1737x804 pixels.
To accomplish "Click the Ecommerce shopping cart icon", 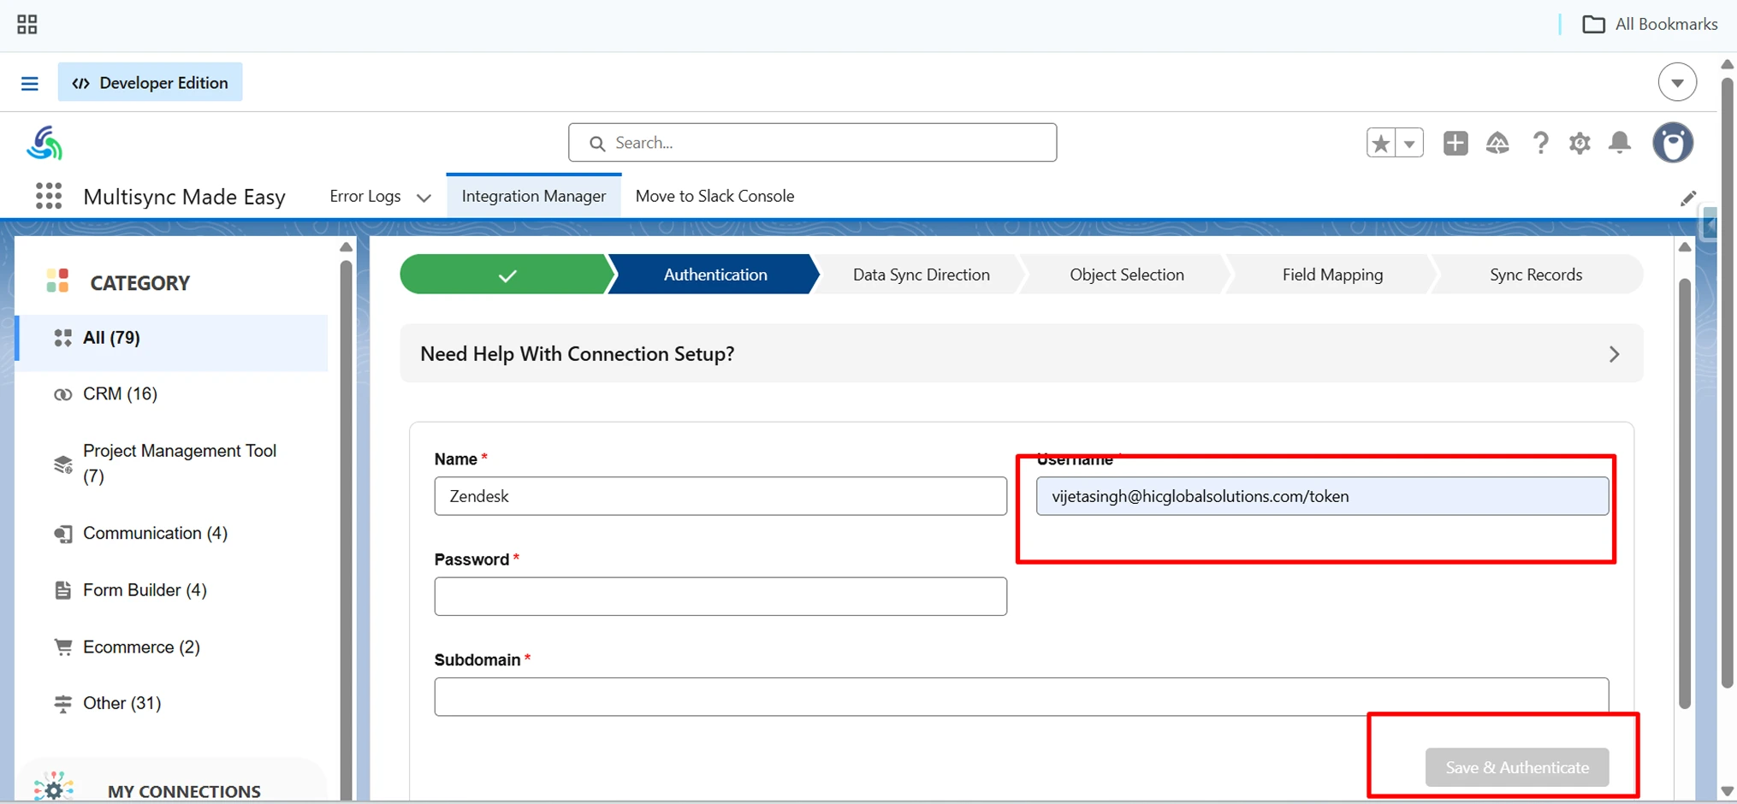I will 62,647.
